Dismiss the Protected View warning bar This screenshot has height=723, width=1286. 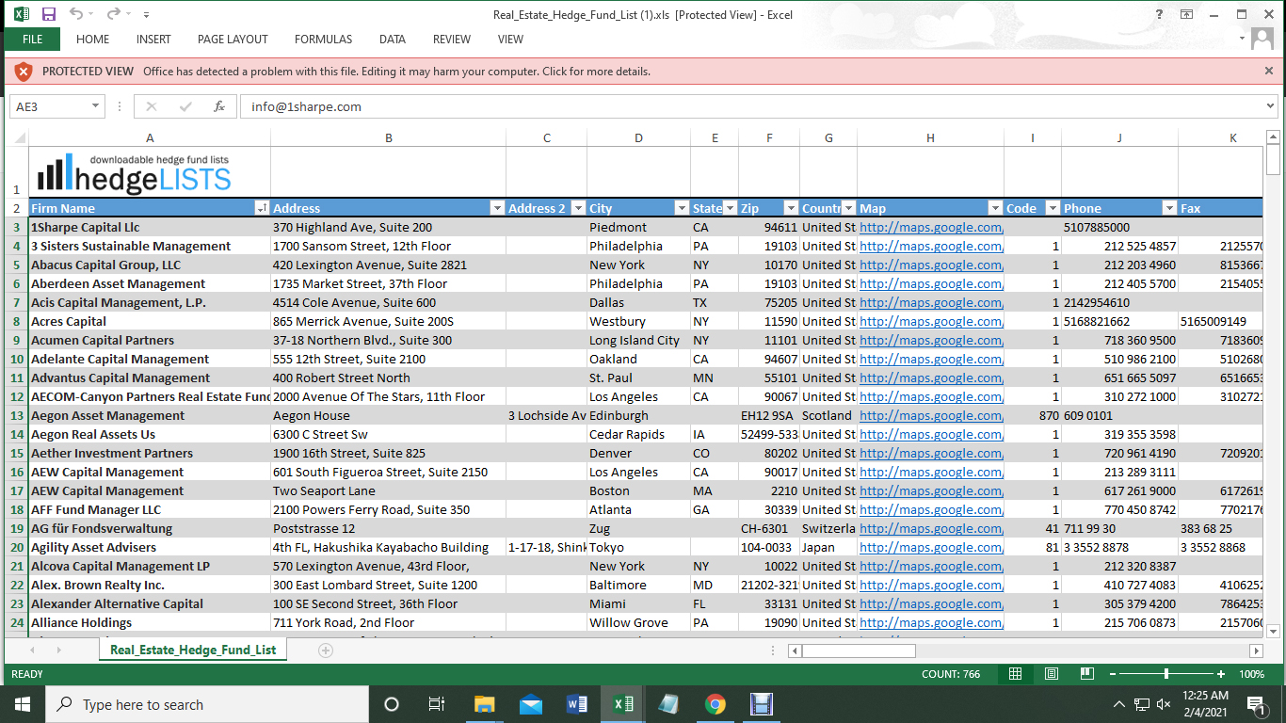[1270, 72]
